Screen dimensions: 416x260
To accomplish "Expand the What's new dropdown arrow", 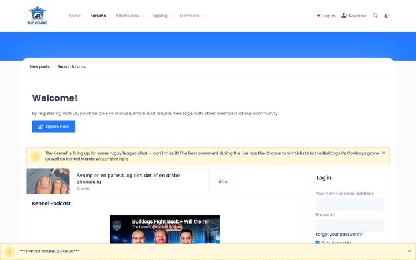I will click(x=143, y=16).
